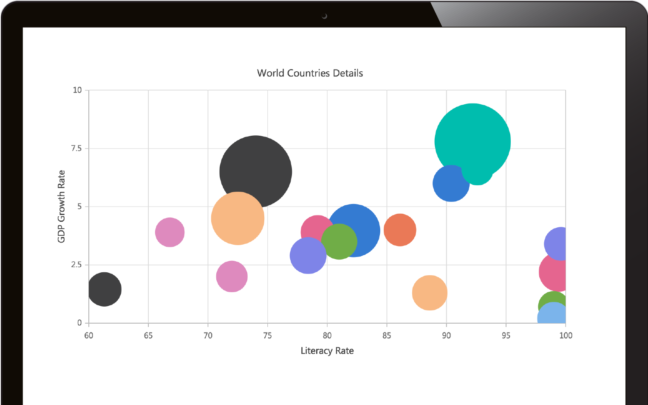Click the "7.5" label on the vertical axis

pyautogui.click(x=76, y=148)
